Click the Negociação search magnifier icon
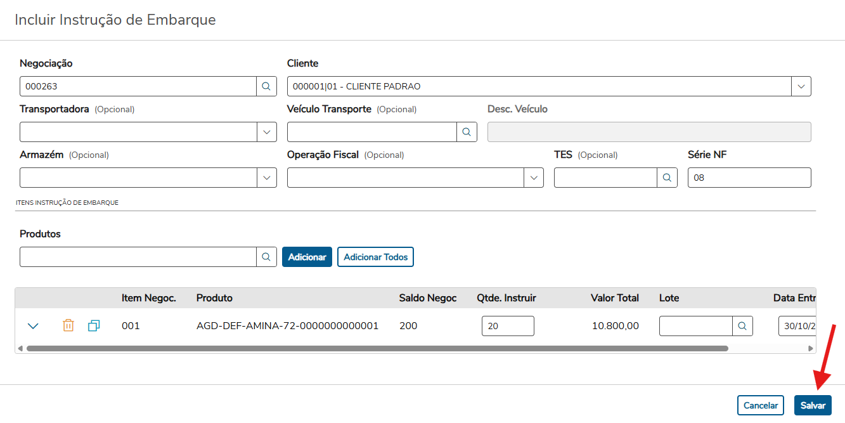 (266, 86)
